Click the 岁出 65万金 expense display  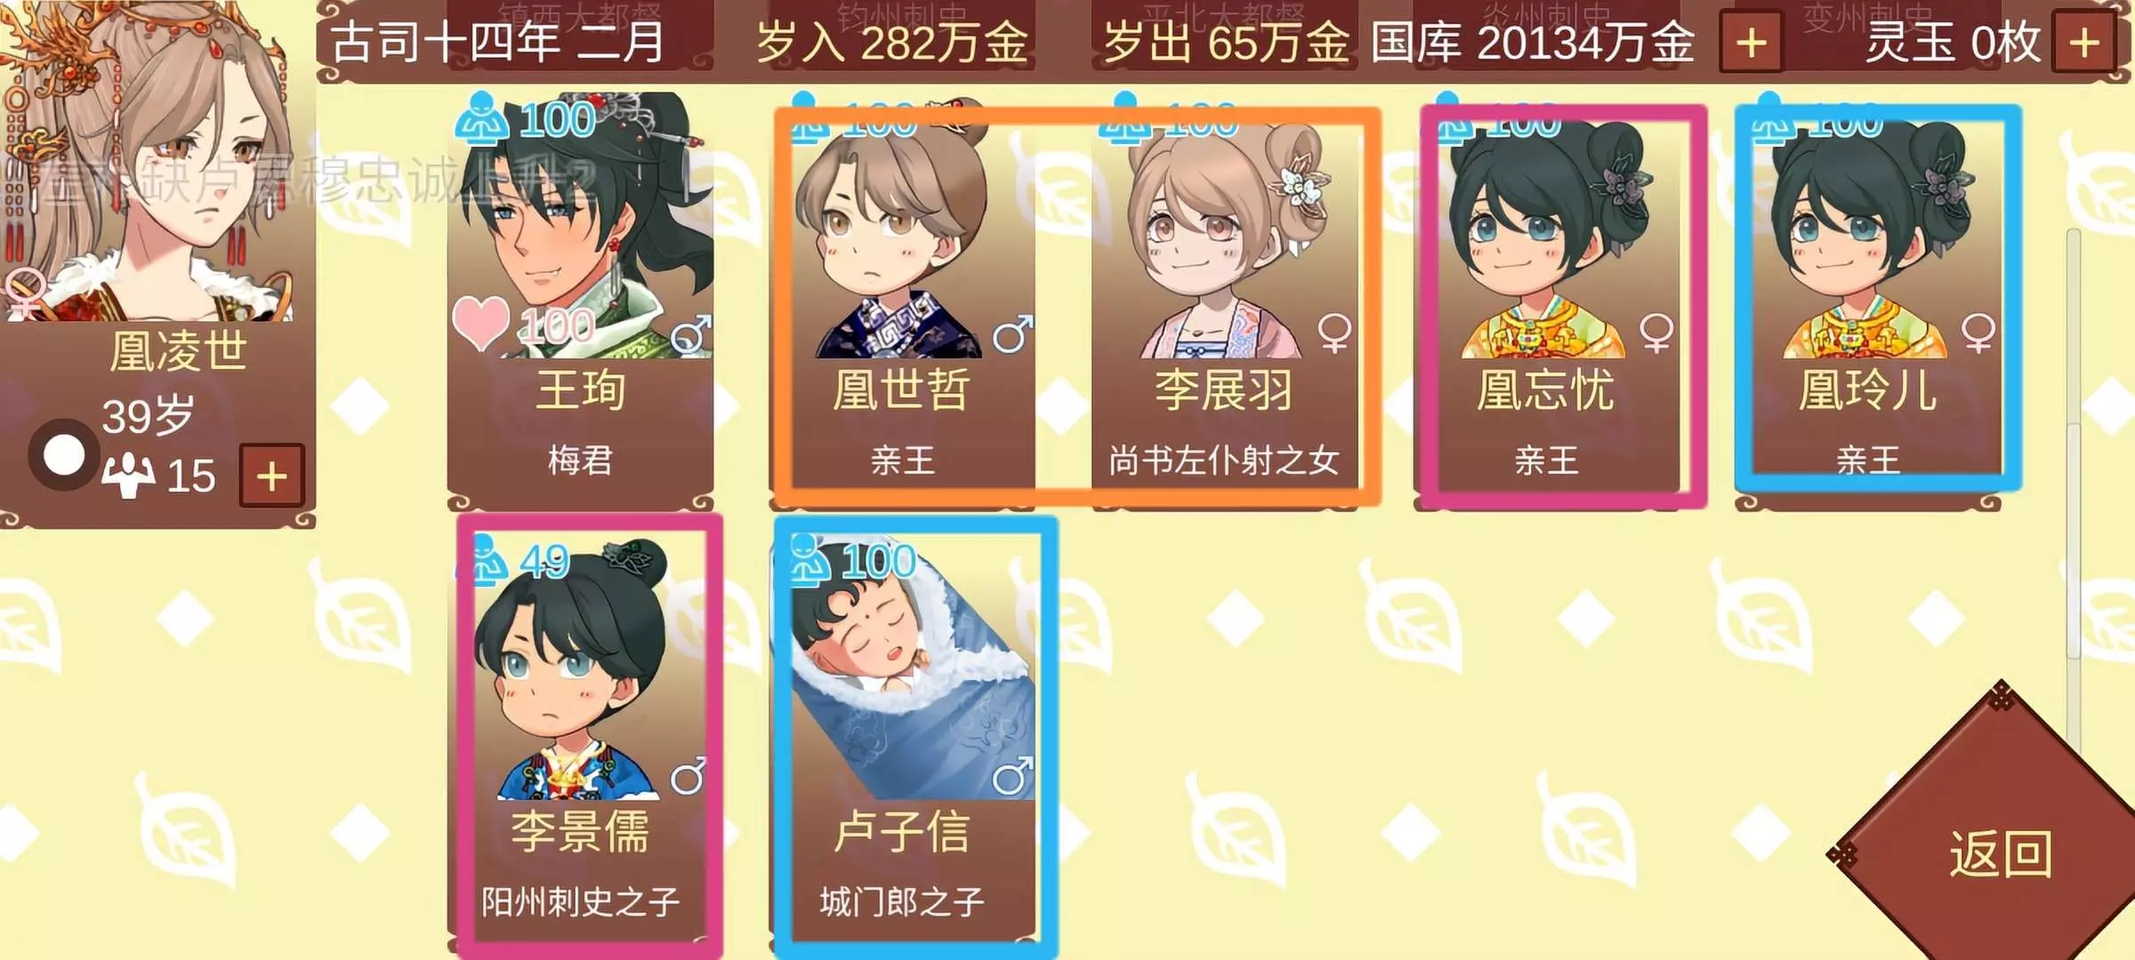[x=1225, y=42]
